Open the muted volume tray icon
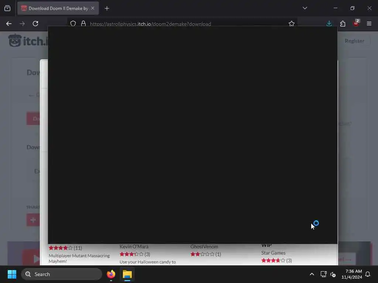Screen dimensions: 378x283 333,274
